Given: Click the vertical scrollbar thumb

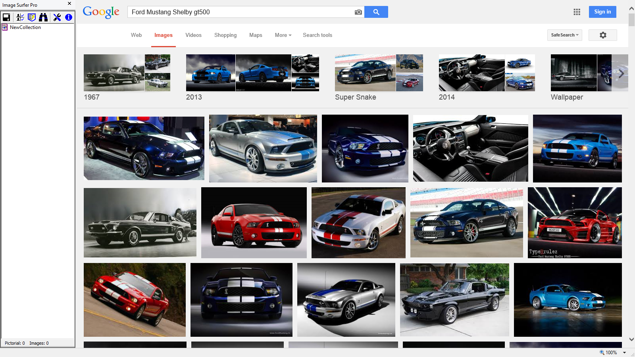Looking at the screenshot, I should pyautogui.click(x=631, y=20).
